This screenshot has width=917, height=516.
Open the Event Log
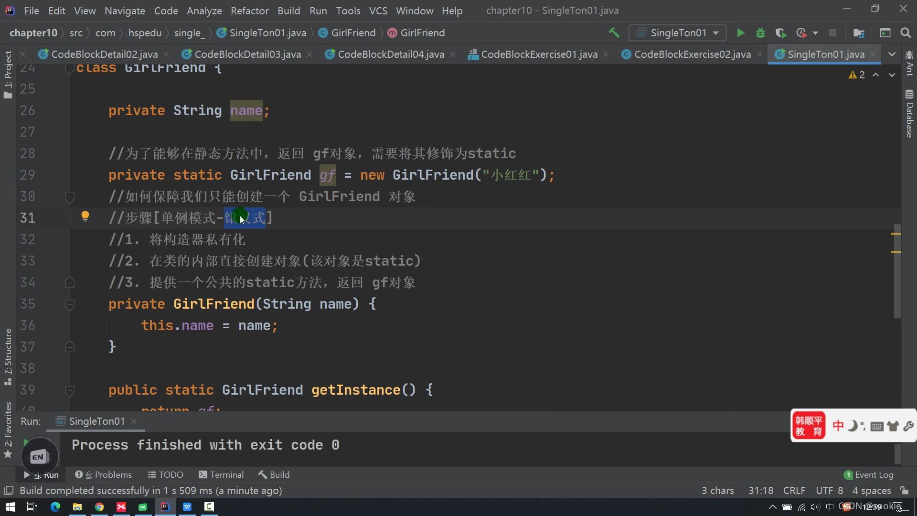click(869, 474)
